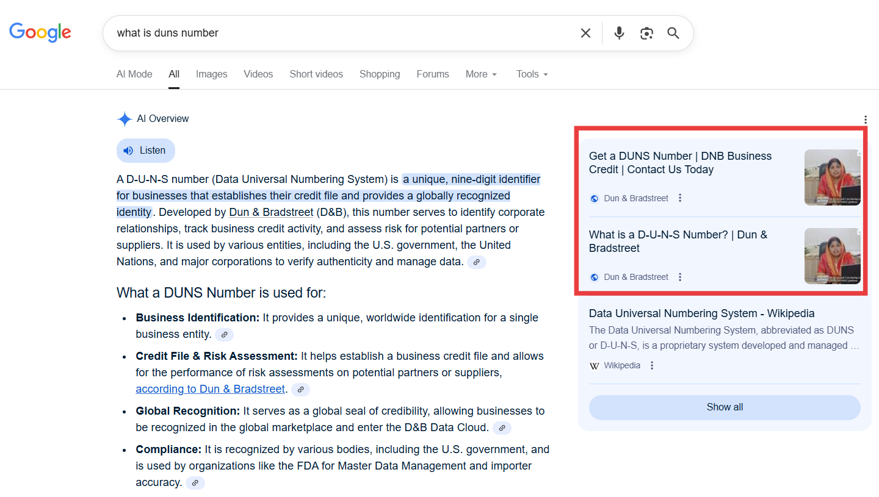The width and height of the screenshot is (879, 497).
Task: Open Google Lens image search
Action: coord(646,33)
